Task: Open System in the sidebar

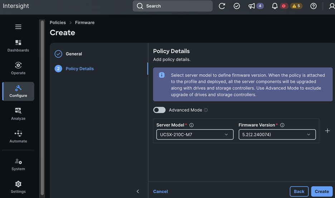Action: [x=18, y=164]
